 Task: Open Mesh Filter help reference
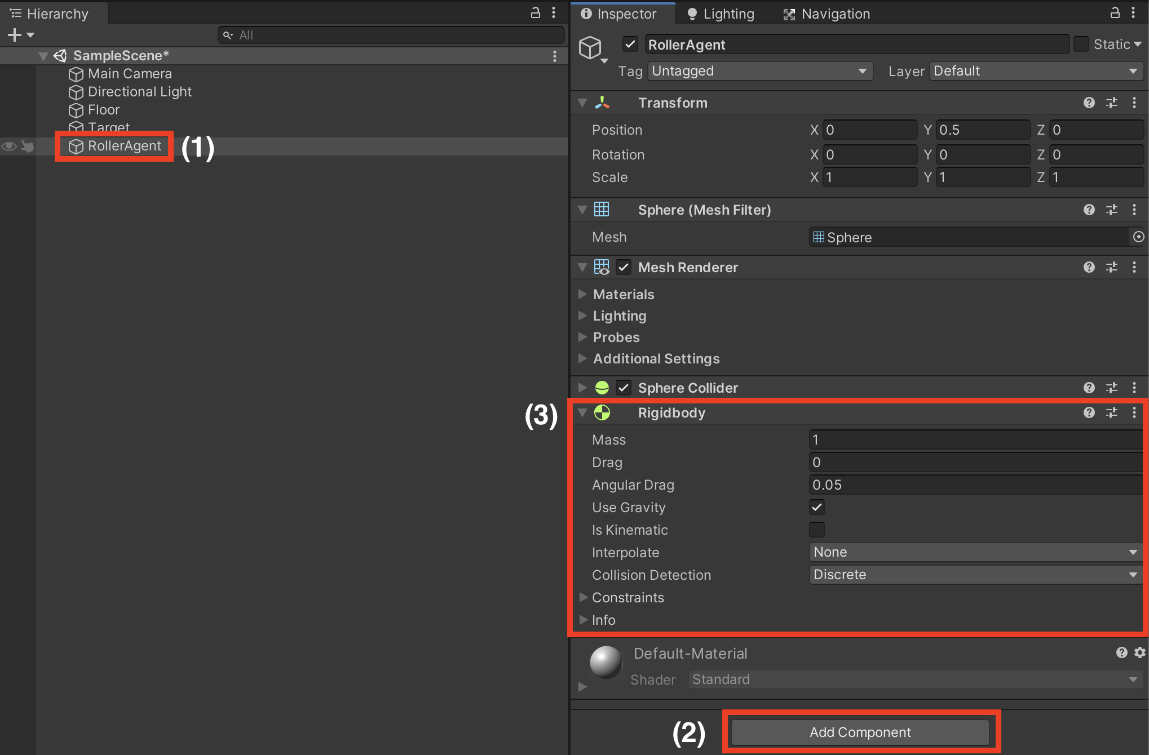[x=1089, y=210]
